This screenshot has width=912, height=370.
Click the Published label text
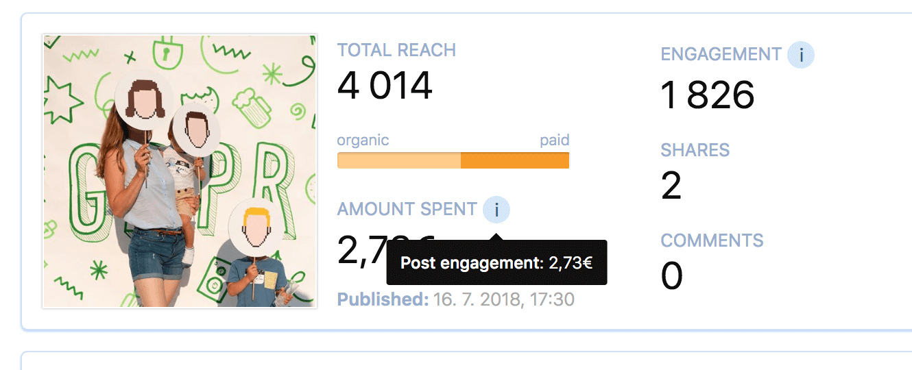[383, 299]
